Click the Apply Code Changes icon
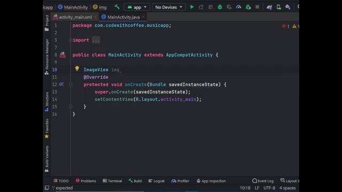 coord(211,7)
